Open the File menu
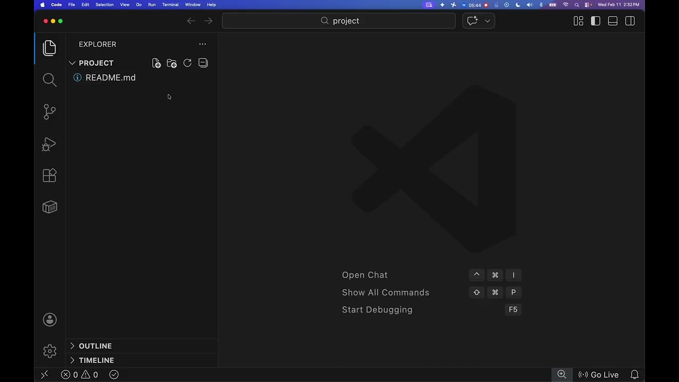Viewport: 679px width, 382px height. pyautogui.click(x=72, y=5)
